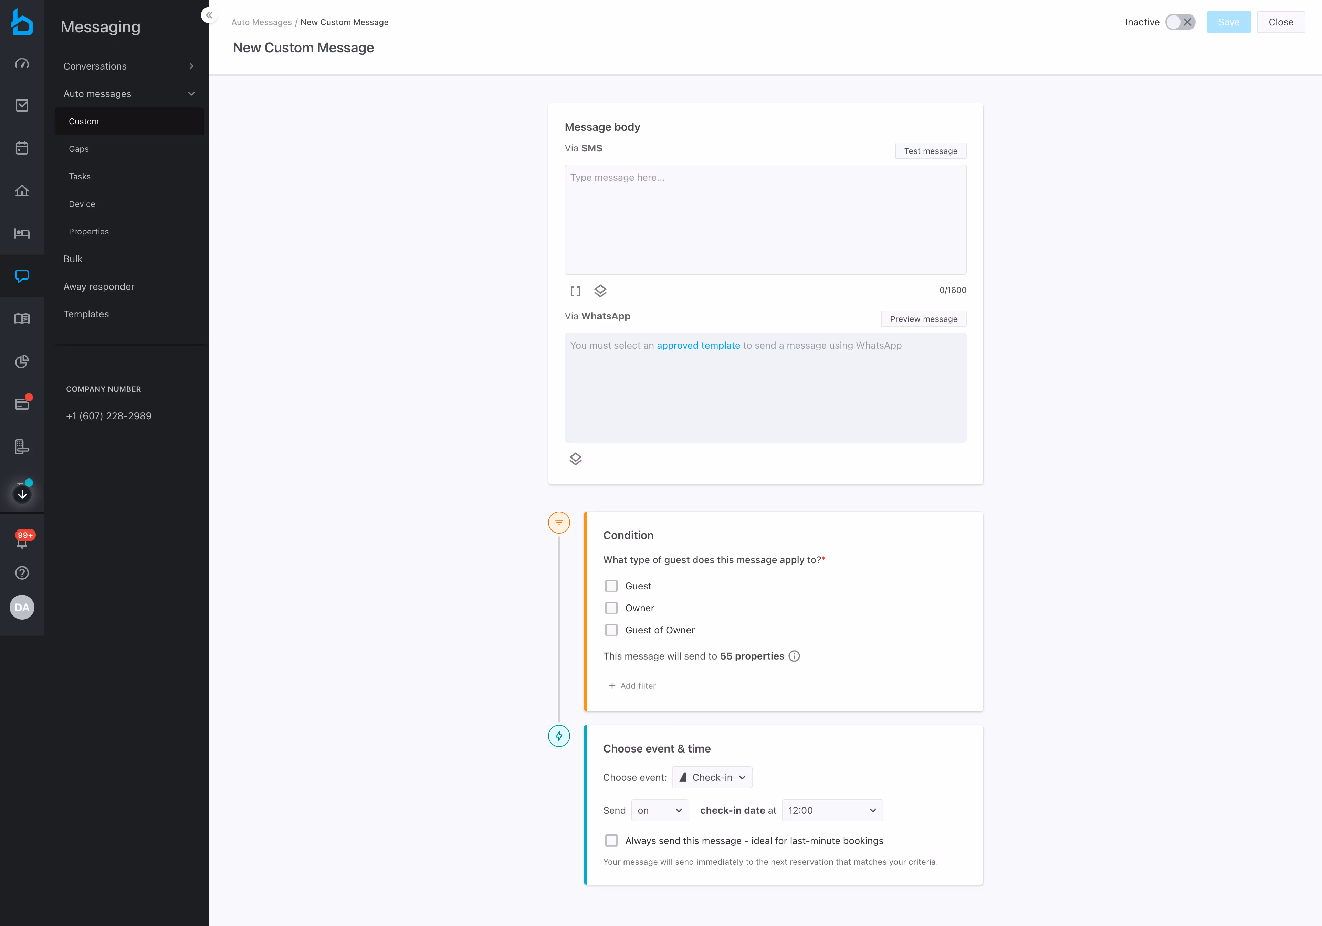Click the layers template icon below SMS box
Screen dimensions: 1322x926
pyautogui.click(x=600, y=291)
